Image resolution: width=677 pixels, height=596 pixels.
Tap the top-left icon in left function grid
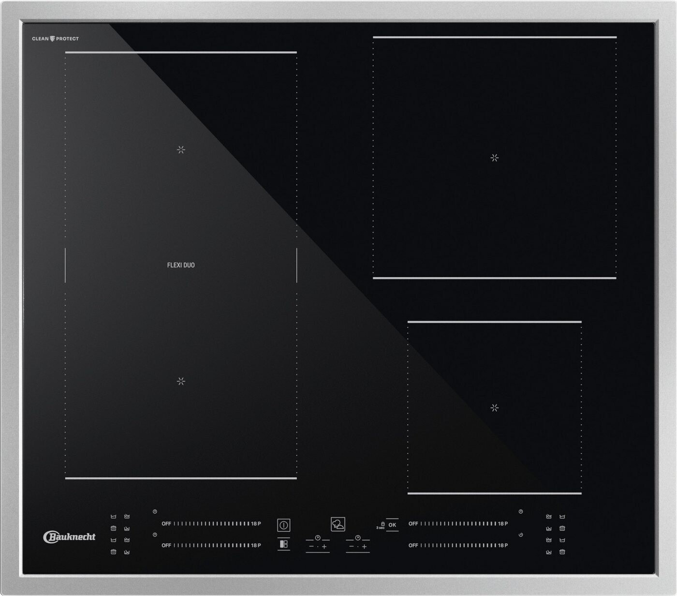point(114,517)
